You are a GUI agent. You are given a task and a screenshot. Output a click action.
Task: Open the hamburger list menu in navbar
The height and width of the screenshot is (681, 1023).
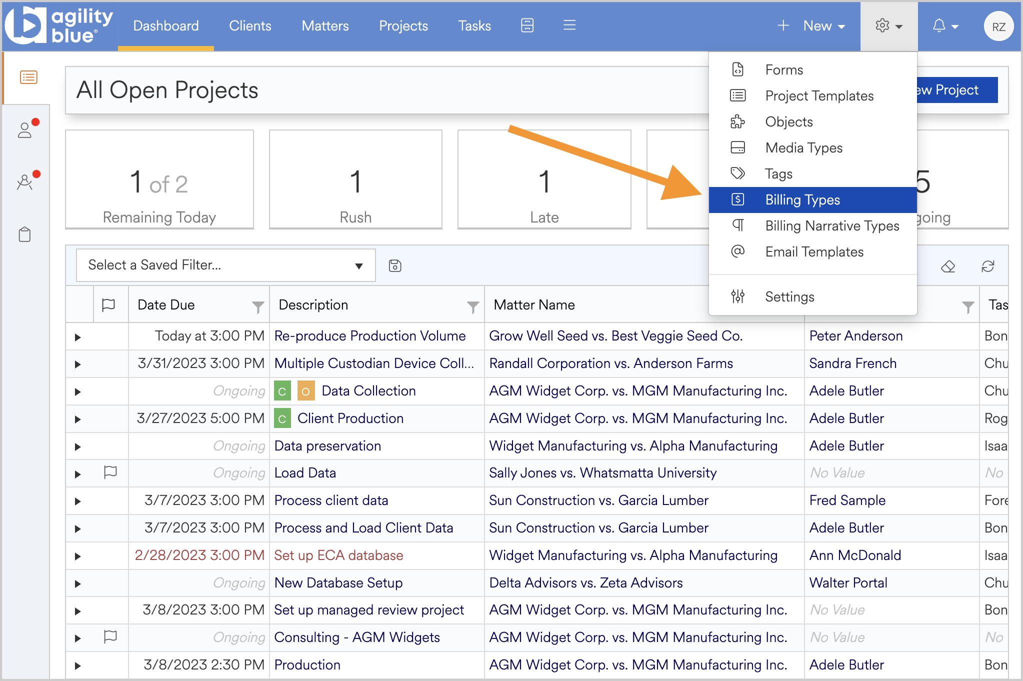point(569,25)
